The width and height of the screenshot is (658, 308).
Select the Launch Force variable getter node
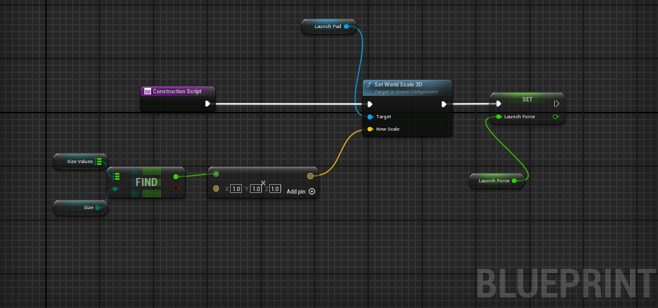tap(494, 181)
